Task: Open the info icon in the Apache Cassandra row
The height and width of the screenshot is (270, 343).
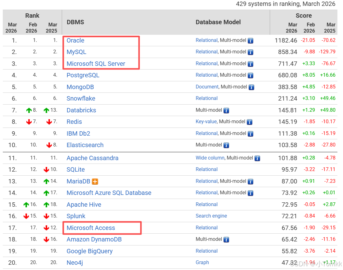Action: click(x=257, y=158)
